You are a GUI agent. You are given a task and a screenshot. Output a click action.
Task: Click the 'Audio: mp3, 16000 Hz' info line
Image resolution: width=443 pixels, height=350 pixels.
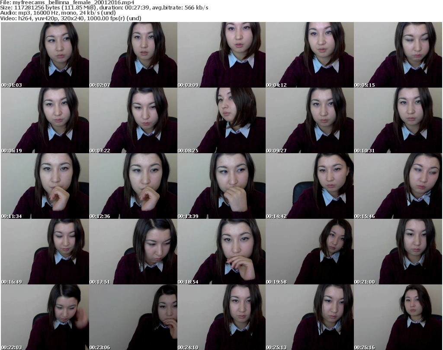point(58,13)
